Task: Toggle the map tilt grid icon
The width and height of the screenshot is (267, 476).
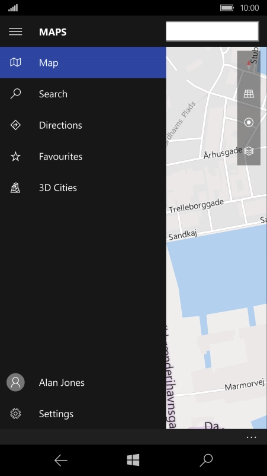Action: (x=249, y=94)
